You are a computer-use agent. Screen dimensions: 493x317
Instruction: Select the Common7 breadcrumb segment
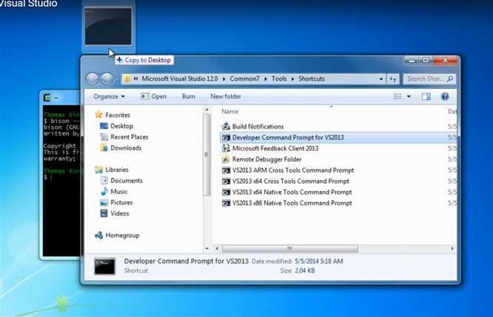(244, 79)
